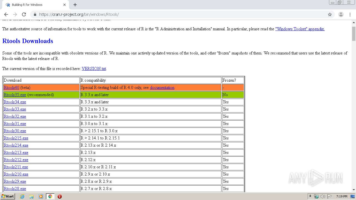Download Rtools34.exe

click(x=15, y=102)
